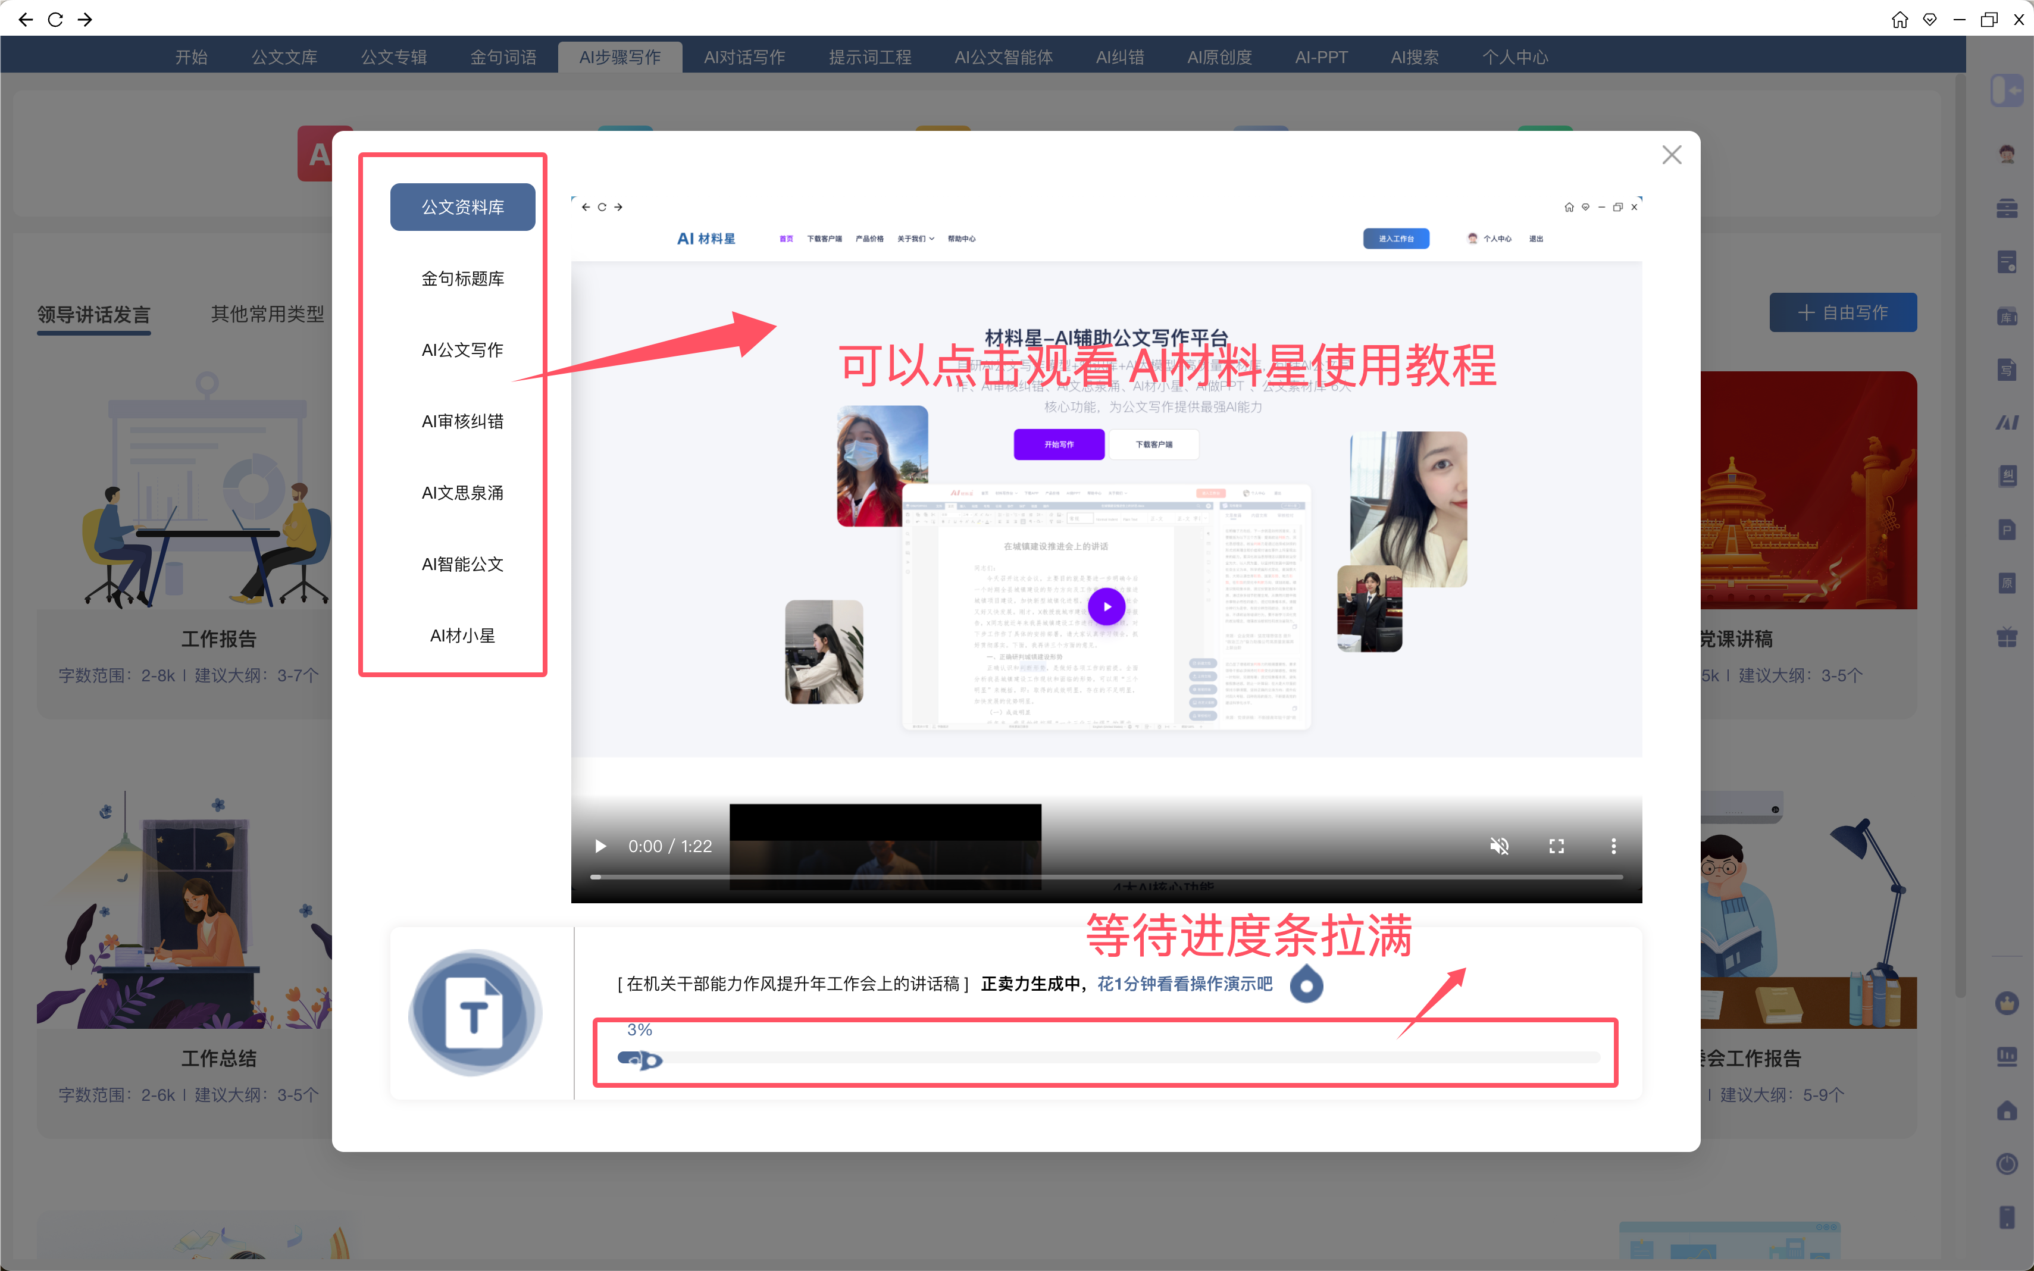Open the 工作总结 template card
This screenshot has width=2034, height=1271.
pyautogui.click(x=185, y=963)
